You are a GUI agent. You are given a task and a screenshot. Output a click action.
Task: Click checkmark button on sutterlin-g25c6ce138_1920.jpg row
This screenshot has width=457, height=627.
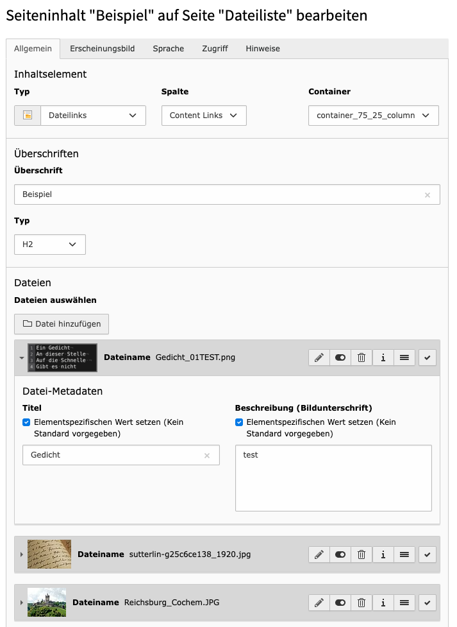pos(428,554)
